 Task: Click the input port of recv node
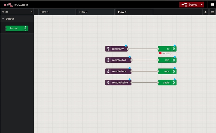158,71
